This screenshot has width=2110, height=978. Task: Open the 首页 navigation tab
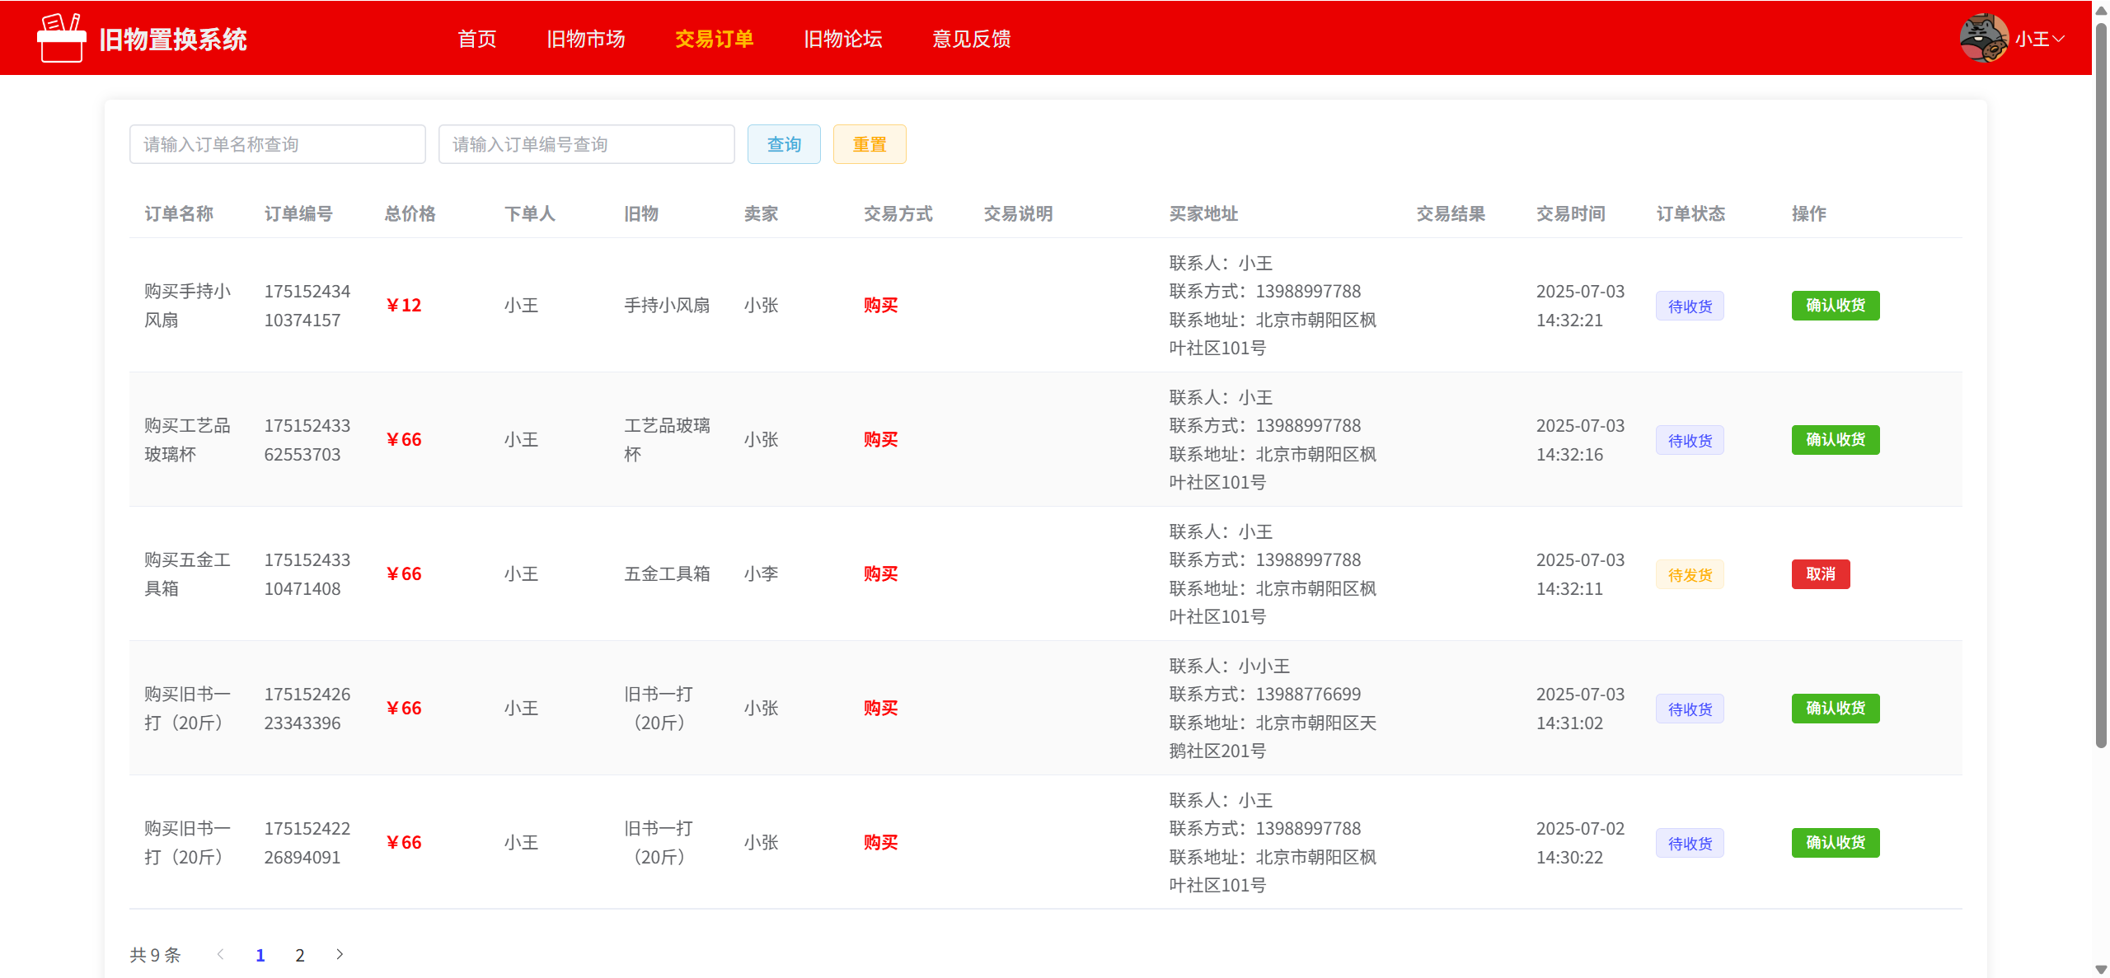(477, 39)
